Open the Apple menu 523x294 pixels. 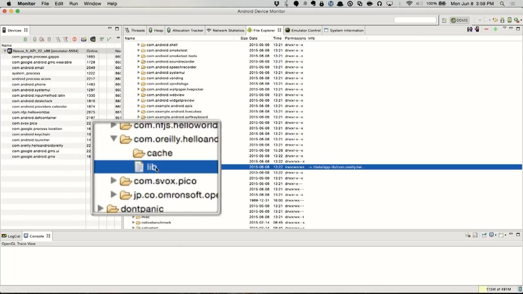click(9, 4)
